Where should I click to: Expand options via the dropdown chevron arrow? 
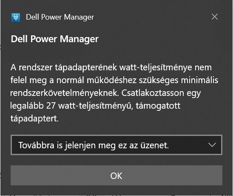click(212, 145)
